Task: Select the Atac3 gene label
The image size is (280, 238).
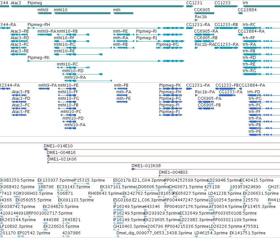Action: (x=16, y=3)
